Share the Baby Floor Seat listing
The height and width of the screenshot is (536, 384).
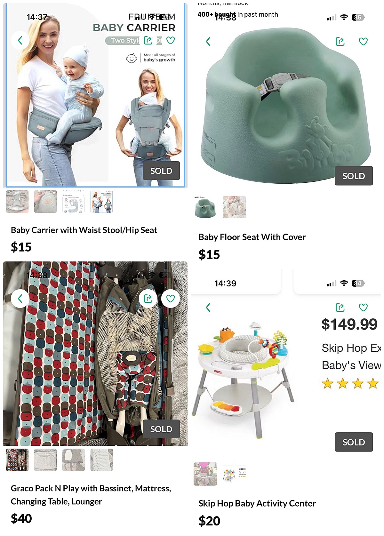(340, 41)
